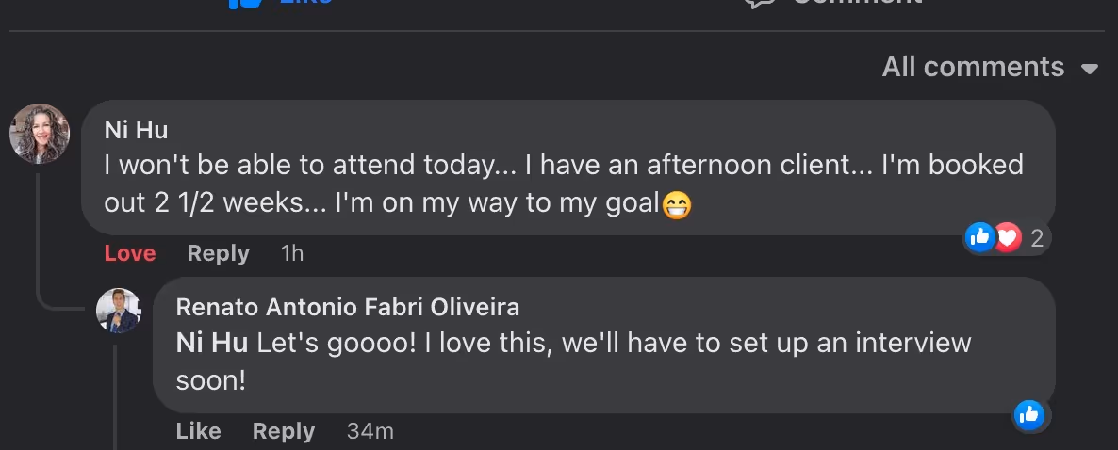The width and height of the screenshot is (1118, 450).
Task: Open Ni Hu's profile from comment author name
Action: point(136,130)
